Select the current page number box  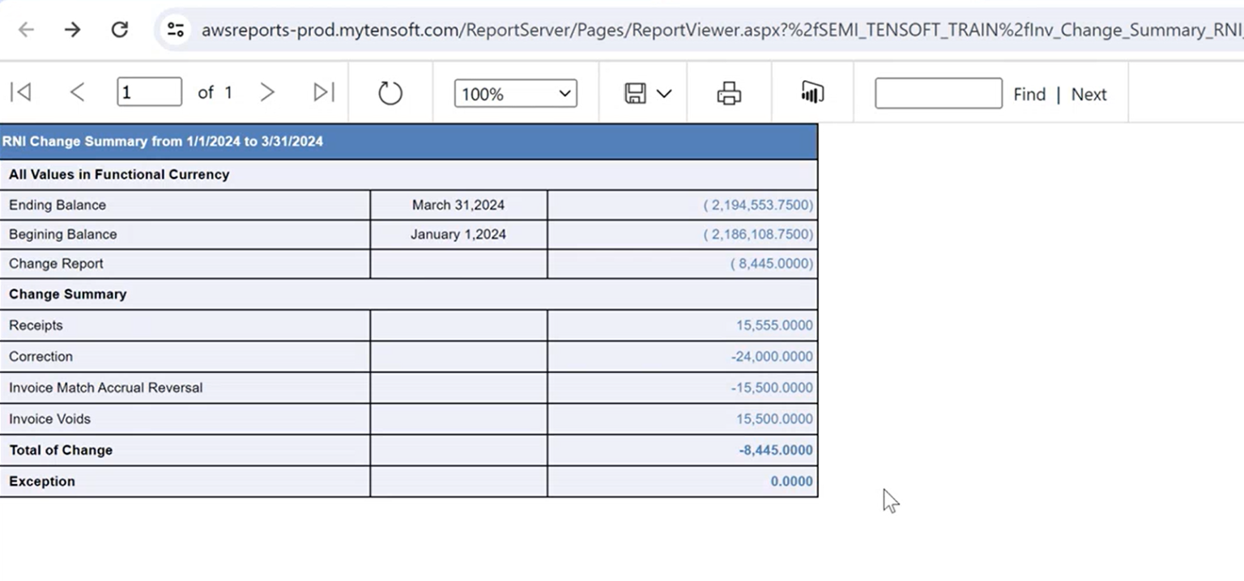pyautogui.click(x=149, y=91)
